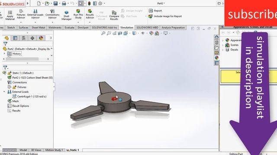Expand Scenes in the Appearances panel
The height and width of the screenshot is (155, 277).
(223, 45)
